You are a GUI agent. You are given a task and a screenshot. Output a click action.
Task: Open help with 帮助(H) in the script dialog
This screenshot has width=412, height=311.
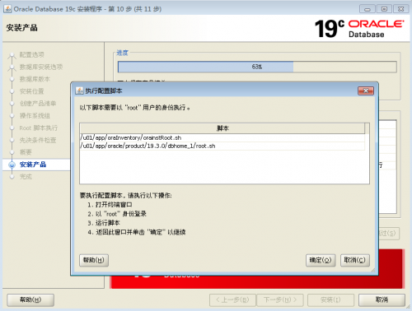(94, 260)
